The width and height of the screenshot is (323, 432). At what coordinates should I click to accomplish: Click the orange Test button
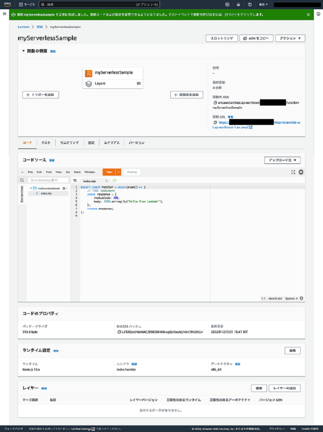click(x=109, y=172)
